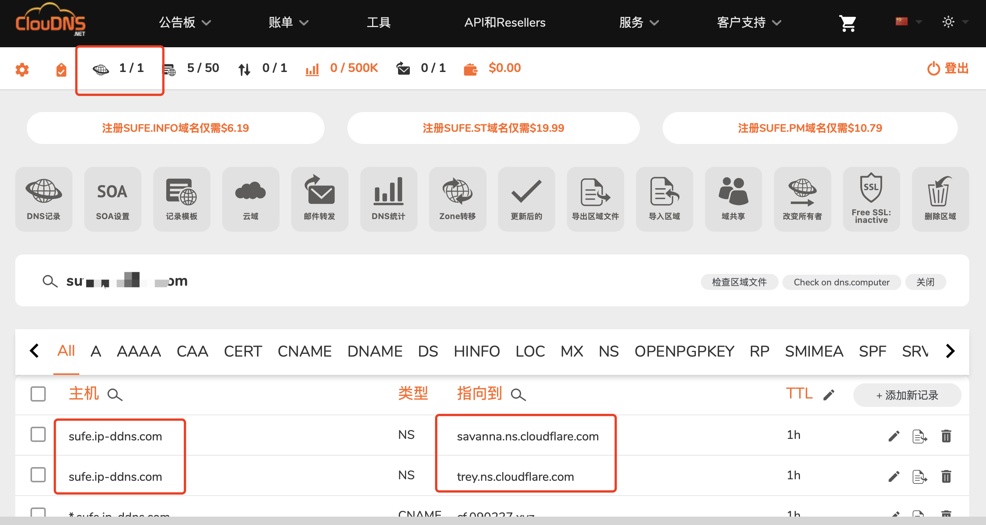Select the Zone转移 transfer icon
This screenshot has width=986, height=525.
point(457,198)
